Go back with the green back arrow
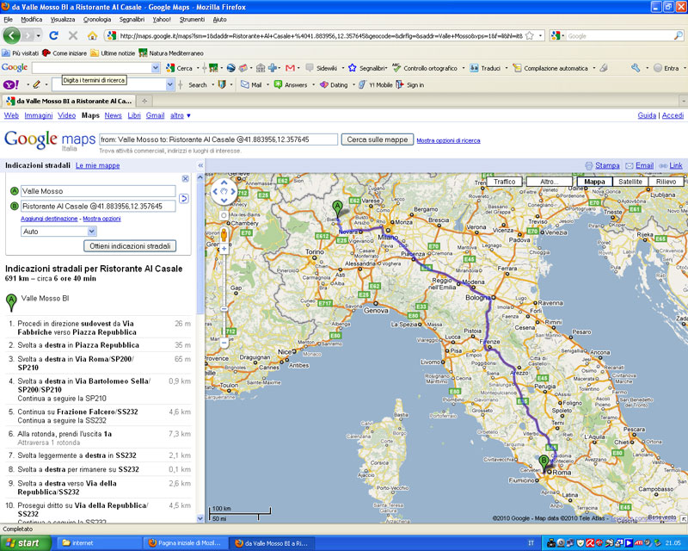 tap(11, 35)
